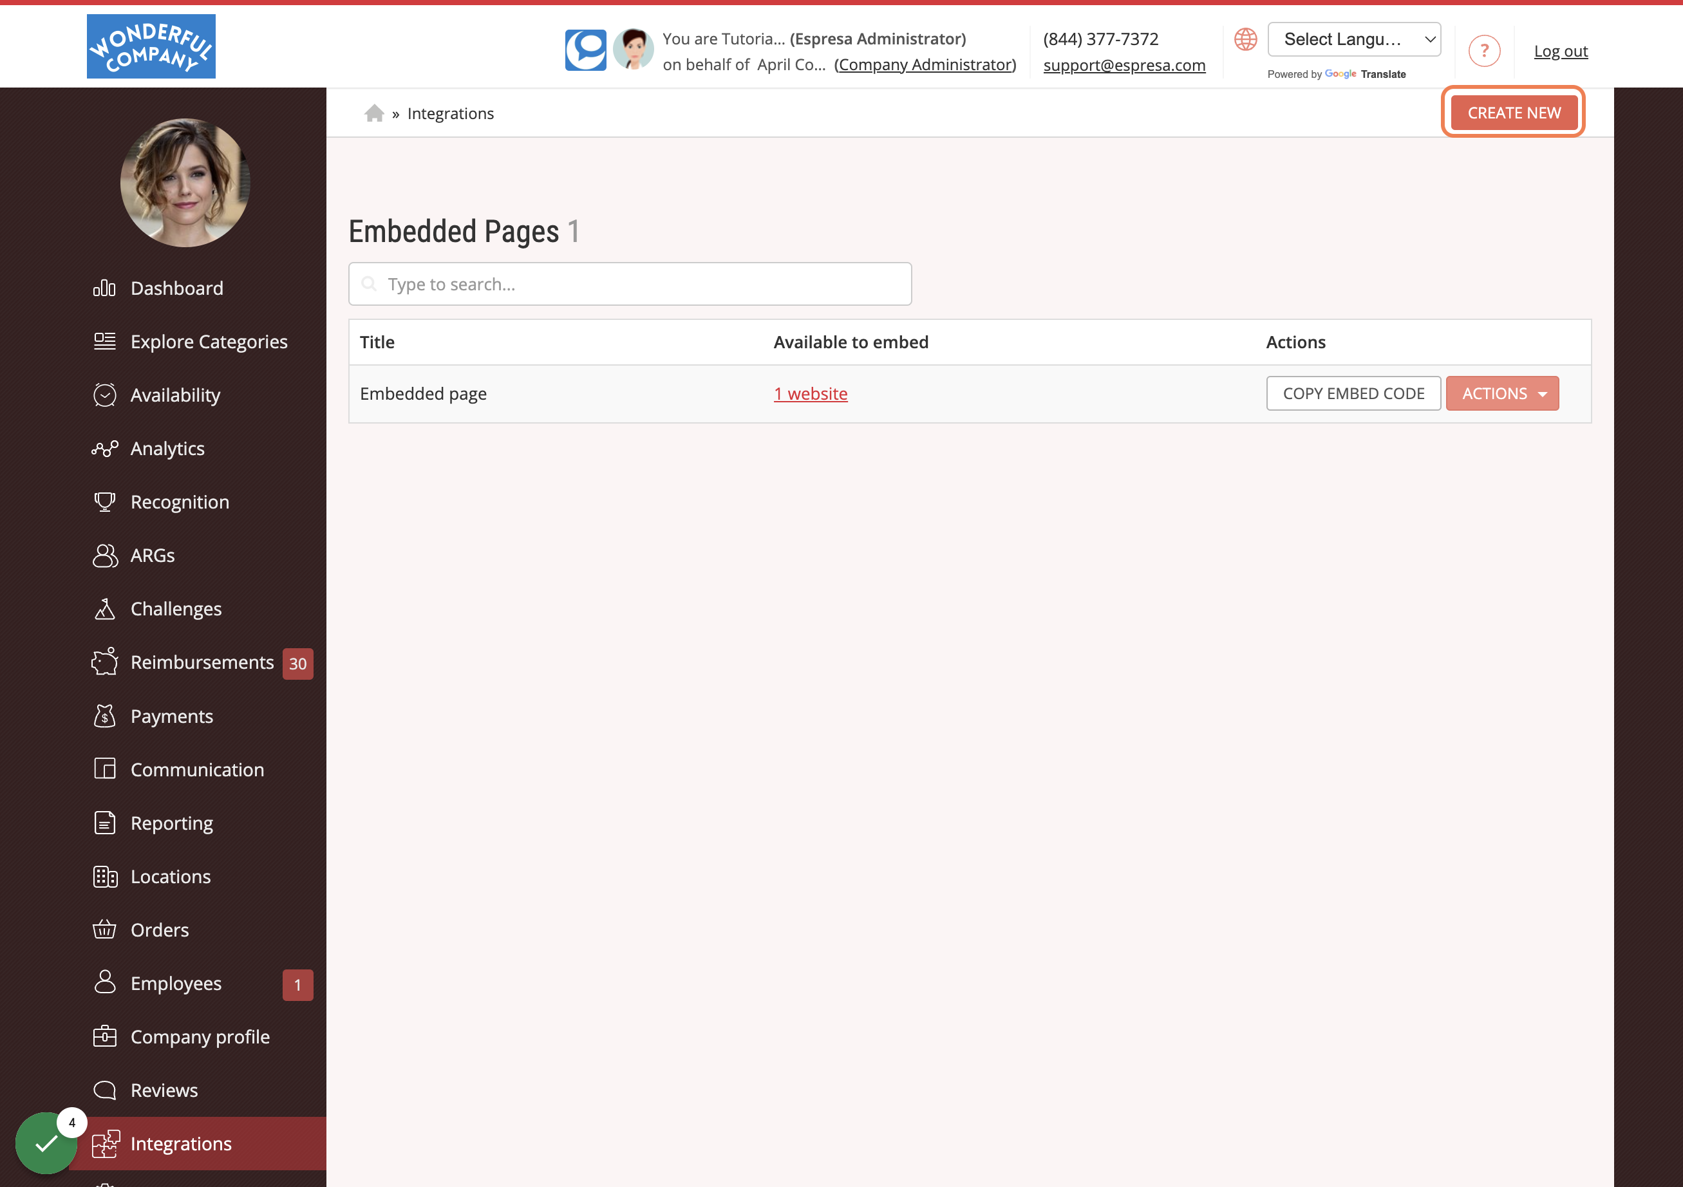Click the Payments money bag icon
1683x1187 pixels.
[104, 716]
